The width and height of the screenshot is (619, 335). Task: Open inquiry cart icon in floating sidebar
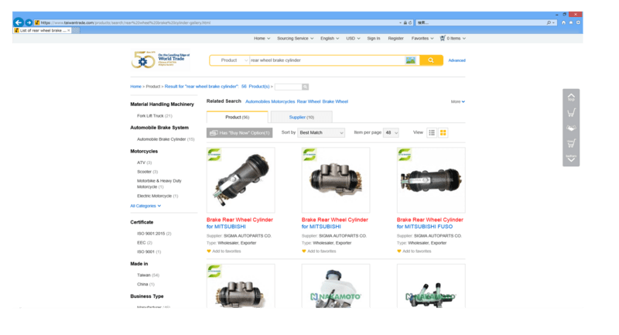[571, 143]
